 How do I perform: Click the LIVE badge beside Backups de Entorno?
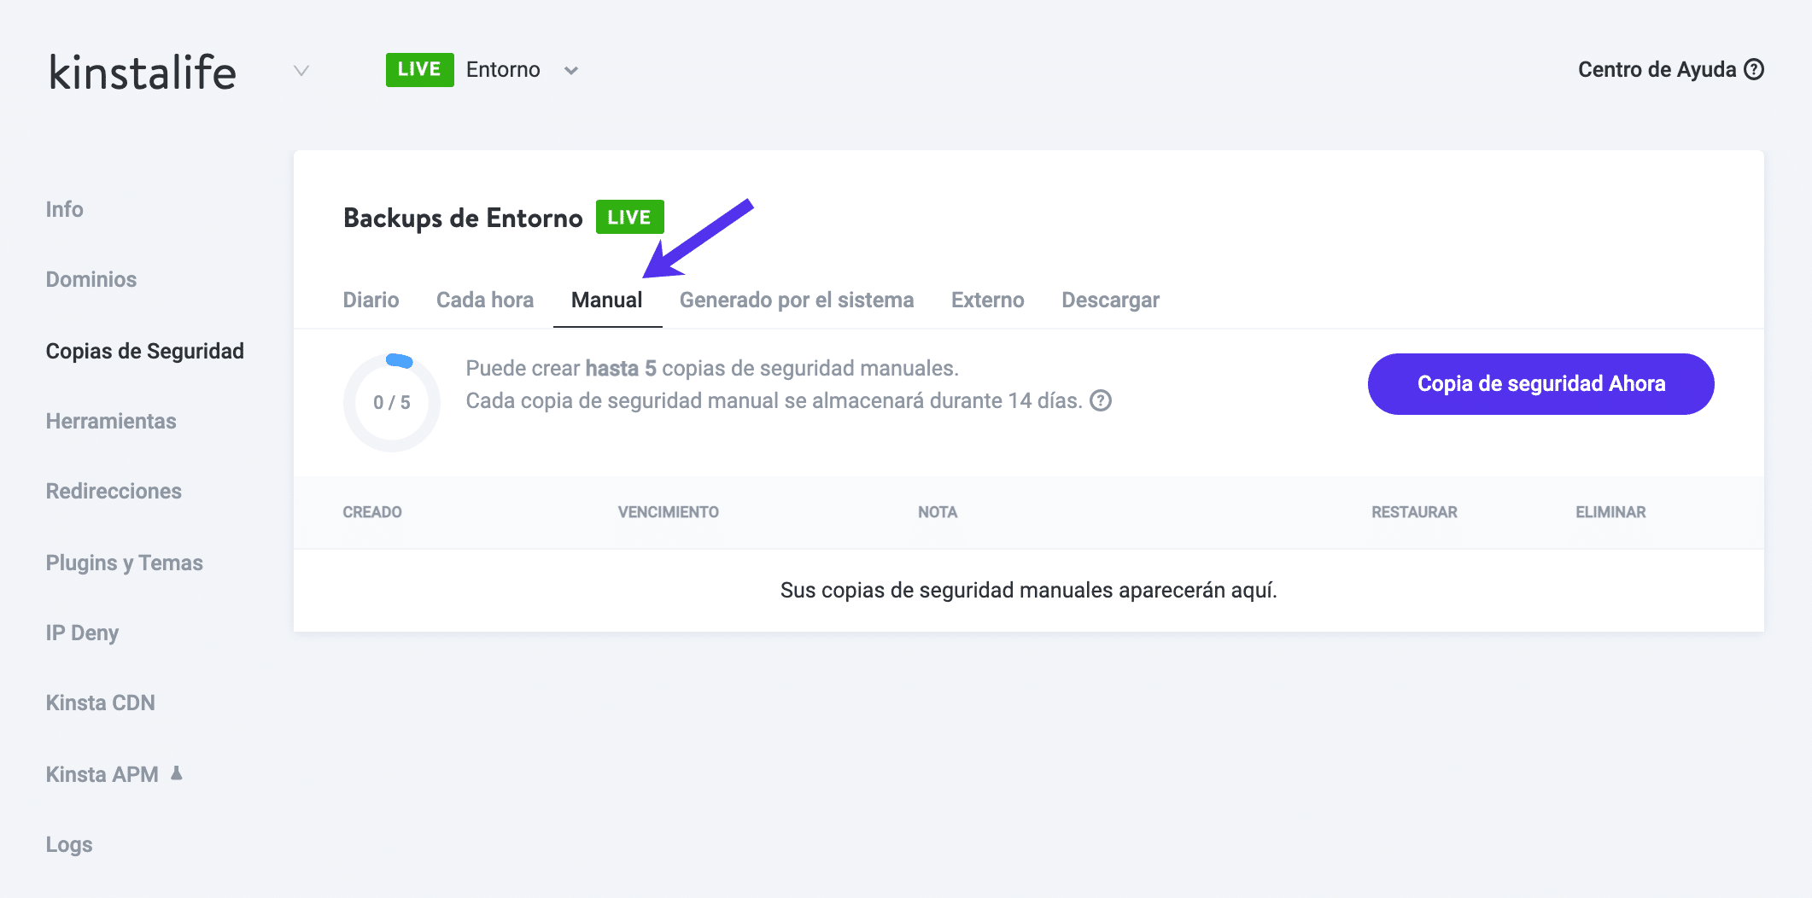click(x=630, y=217)
